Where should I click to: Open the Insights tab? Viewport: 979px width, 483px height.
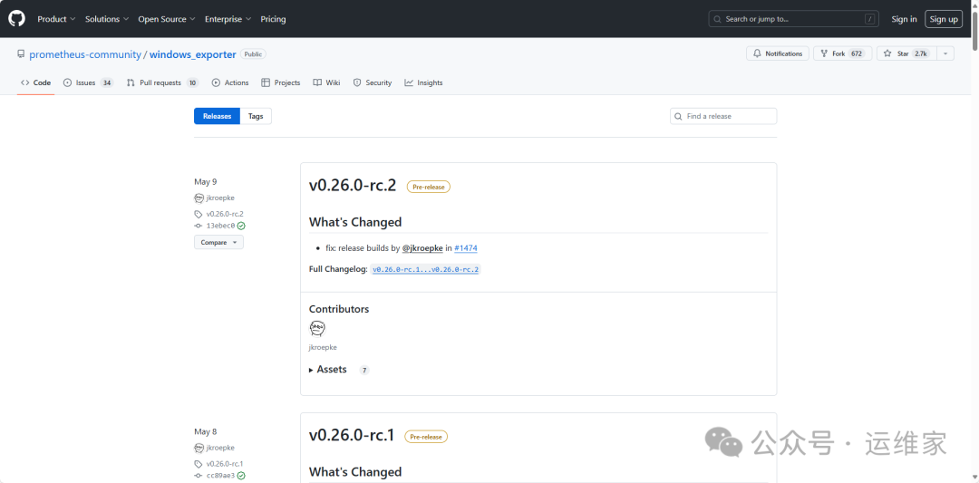[424, 82]
